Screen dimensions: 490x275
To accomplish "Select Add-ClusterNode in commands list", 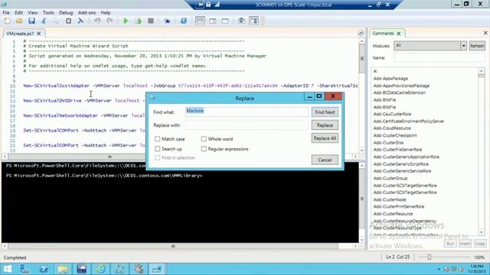I will [x=390, y=199].
